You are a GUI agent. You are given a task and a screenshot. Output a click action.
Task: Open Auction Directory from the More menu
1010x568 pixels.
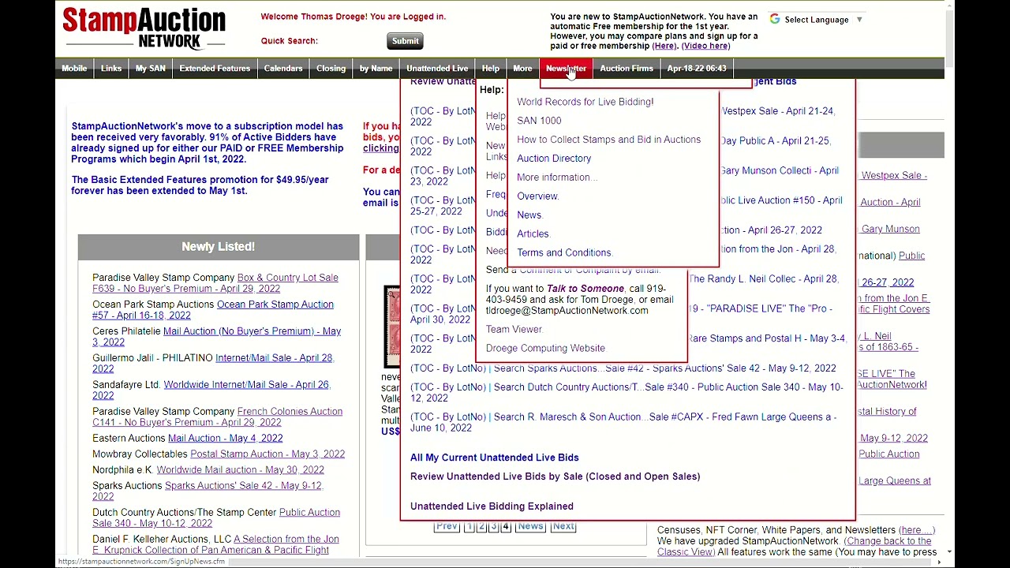click(x=554, y=159)
